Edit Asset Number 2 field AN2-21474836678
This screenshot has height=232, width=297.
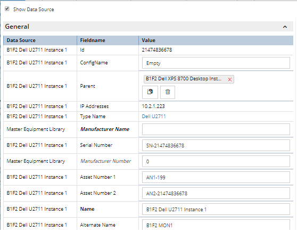click(x=216, y=193)
